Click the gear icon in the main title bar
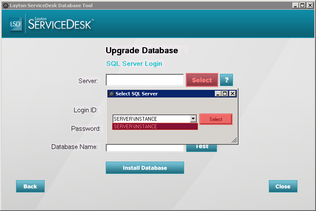This screenshot has height=211, width=316. click(5, 5)
